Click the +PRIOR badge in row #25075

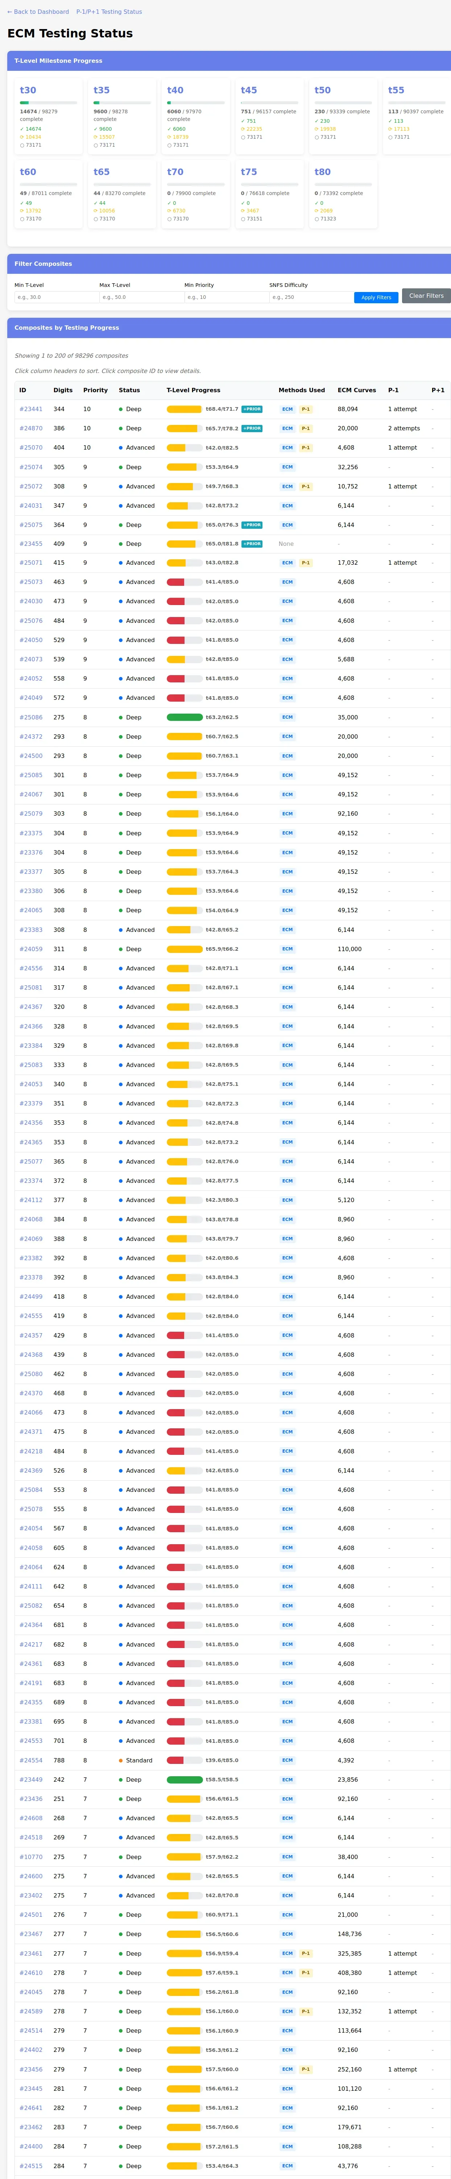(x=252, y=525)
